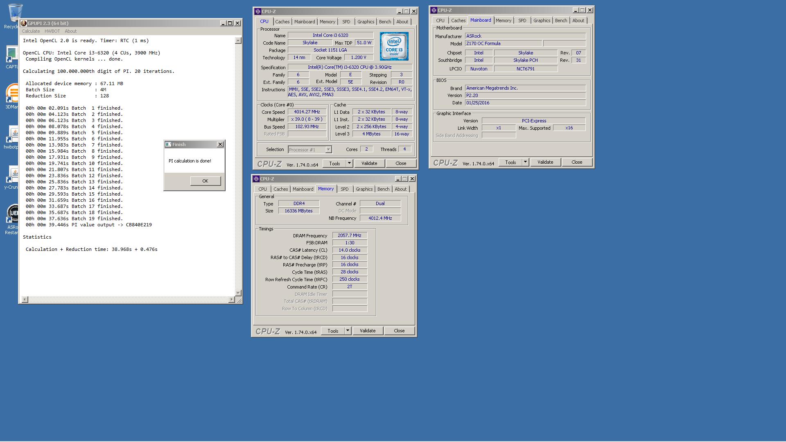Click the BIOS Version value P2.20
786x442 pixels.
point(525,95)
